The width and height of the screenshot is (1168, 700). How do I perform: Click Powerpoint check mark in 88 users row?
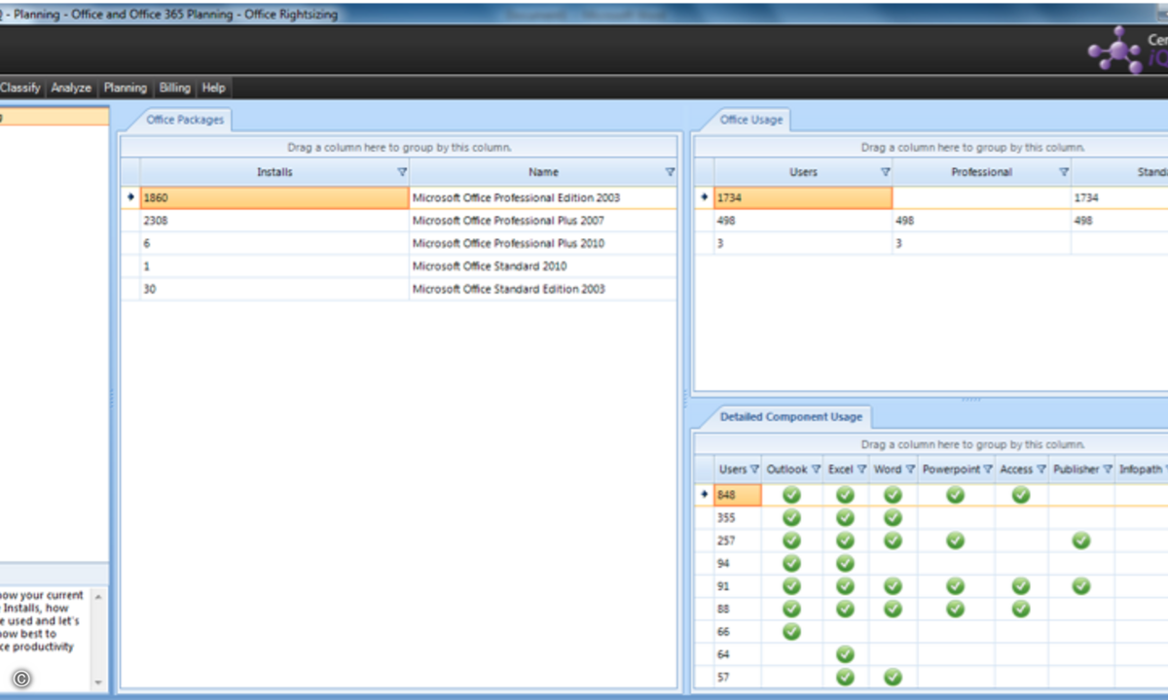[956, 609]
